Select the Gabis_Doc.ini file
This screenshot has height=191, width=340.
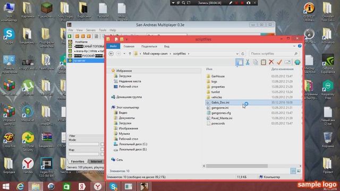point(220,102)
